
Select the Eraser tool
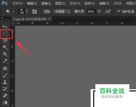tap(5, 96)
